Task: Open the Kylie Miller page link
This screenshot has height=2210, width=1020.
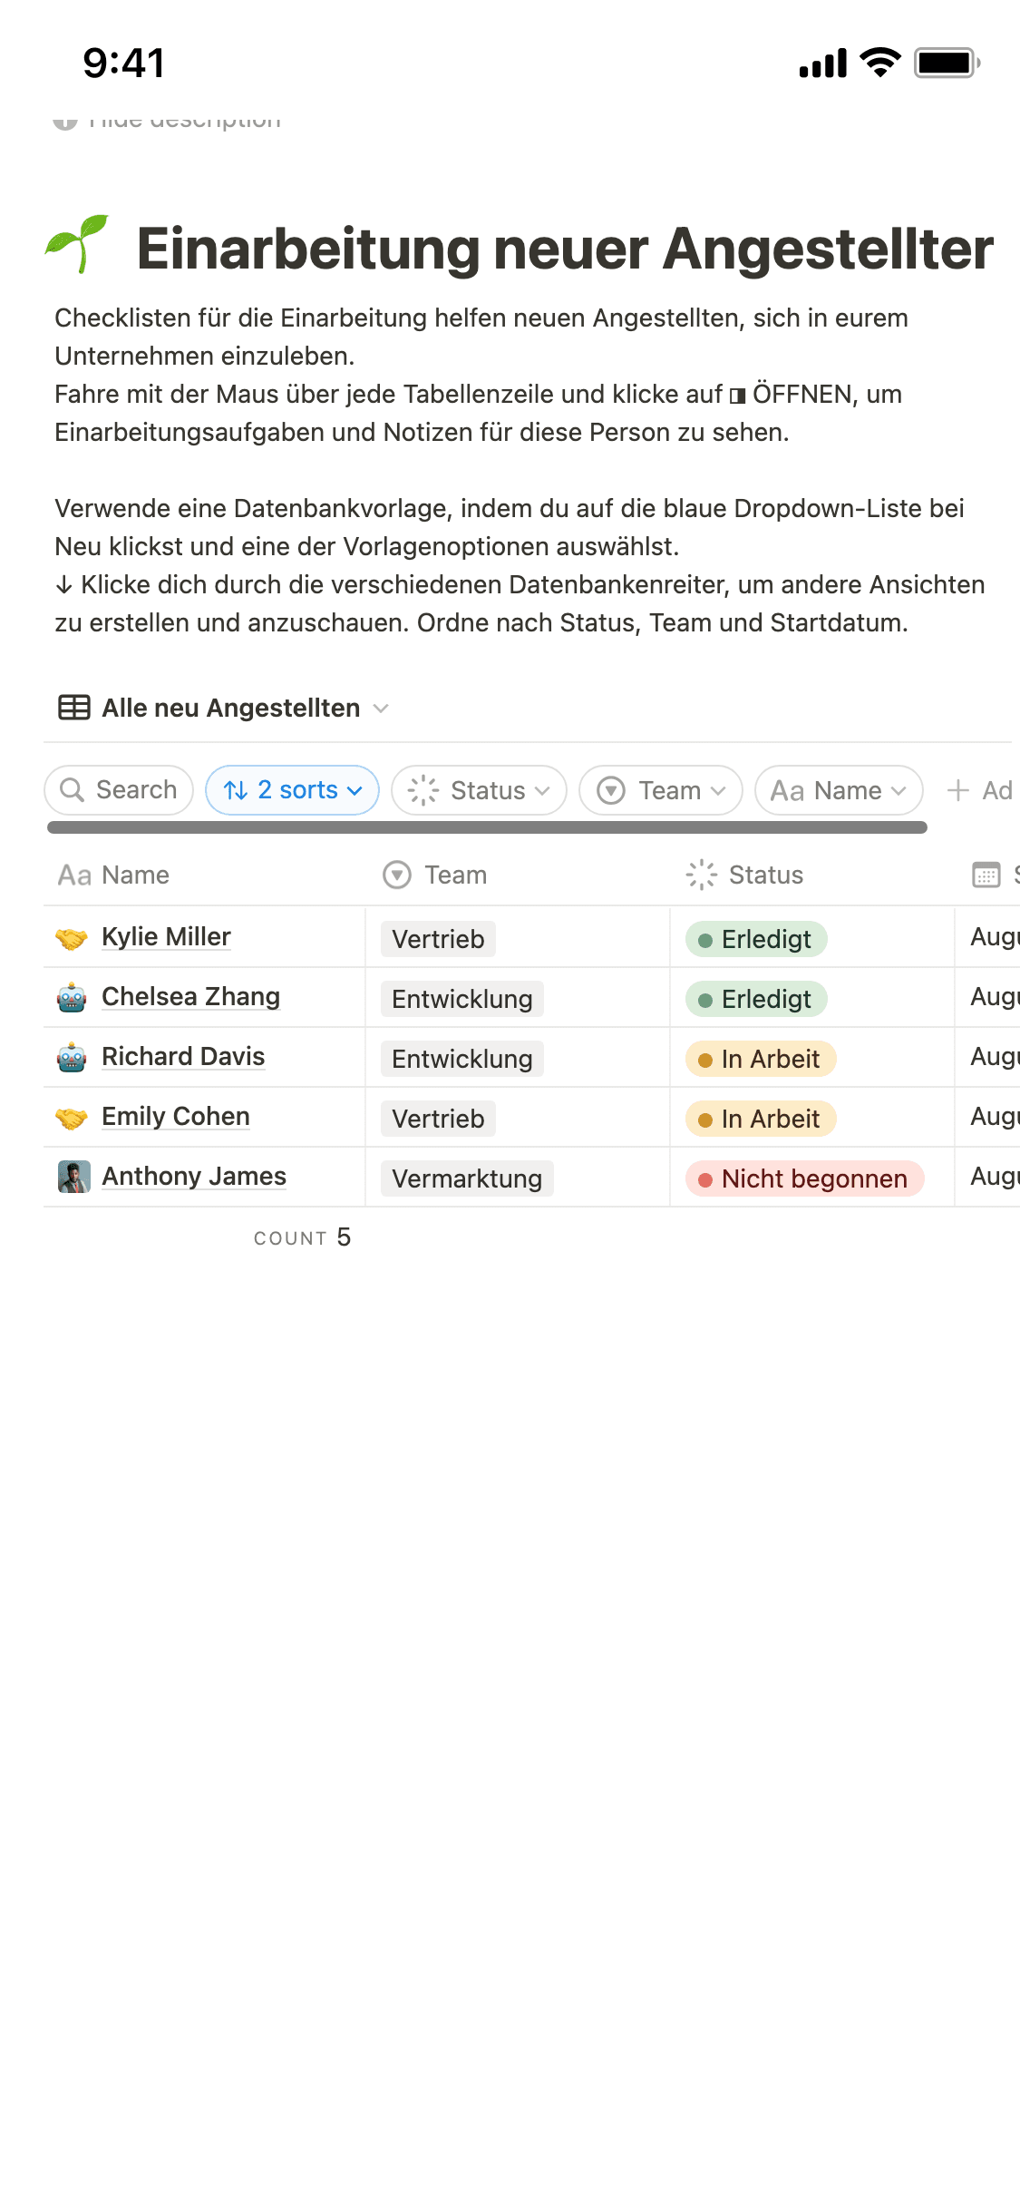Action: click(x=166, y=936)
